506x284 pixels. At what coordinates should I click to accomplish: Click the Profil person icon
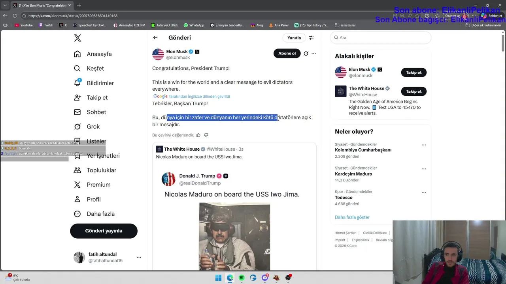point(77,199)
